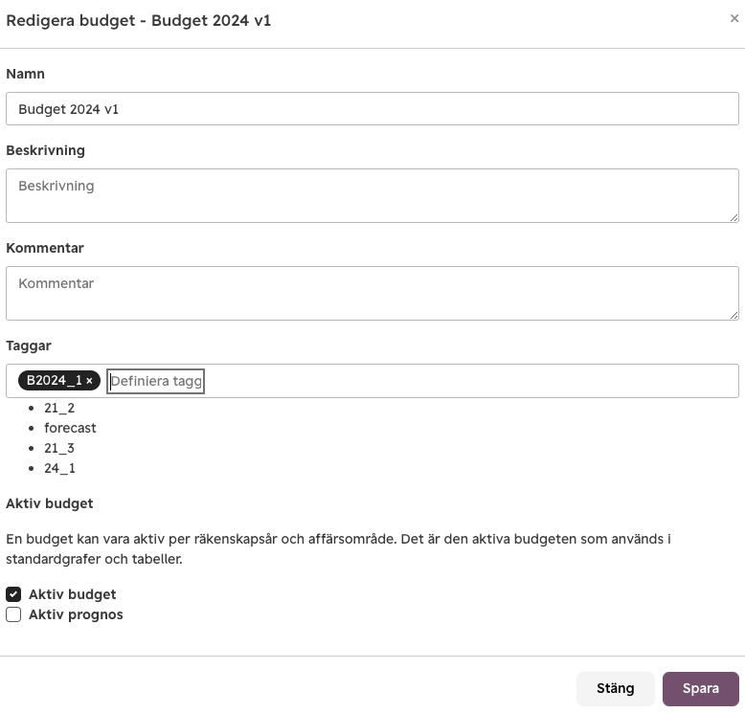Click empty space in the Taggar field
Viewport: 745px width, 713px height.
click(x=470, y=381)
